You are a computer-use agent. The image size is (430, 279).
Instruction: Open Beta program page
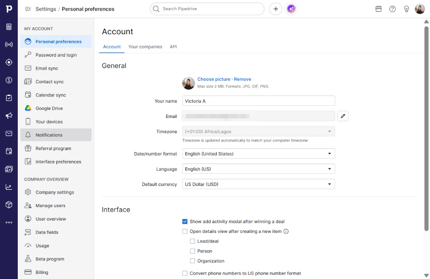click(56, 259)
